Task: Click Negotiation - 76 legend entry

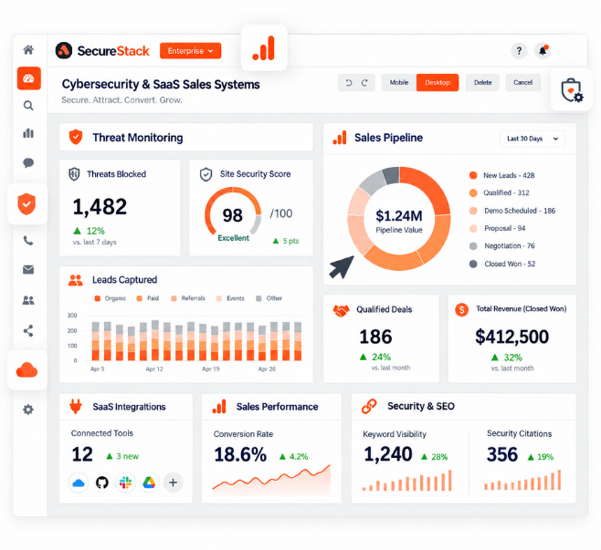Action: pos(501,246)
